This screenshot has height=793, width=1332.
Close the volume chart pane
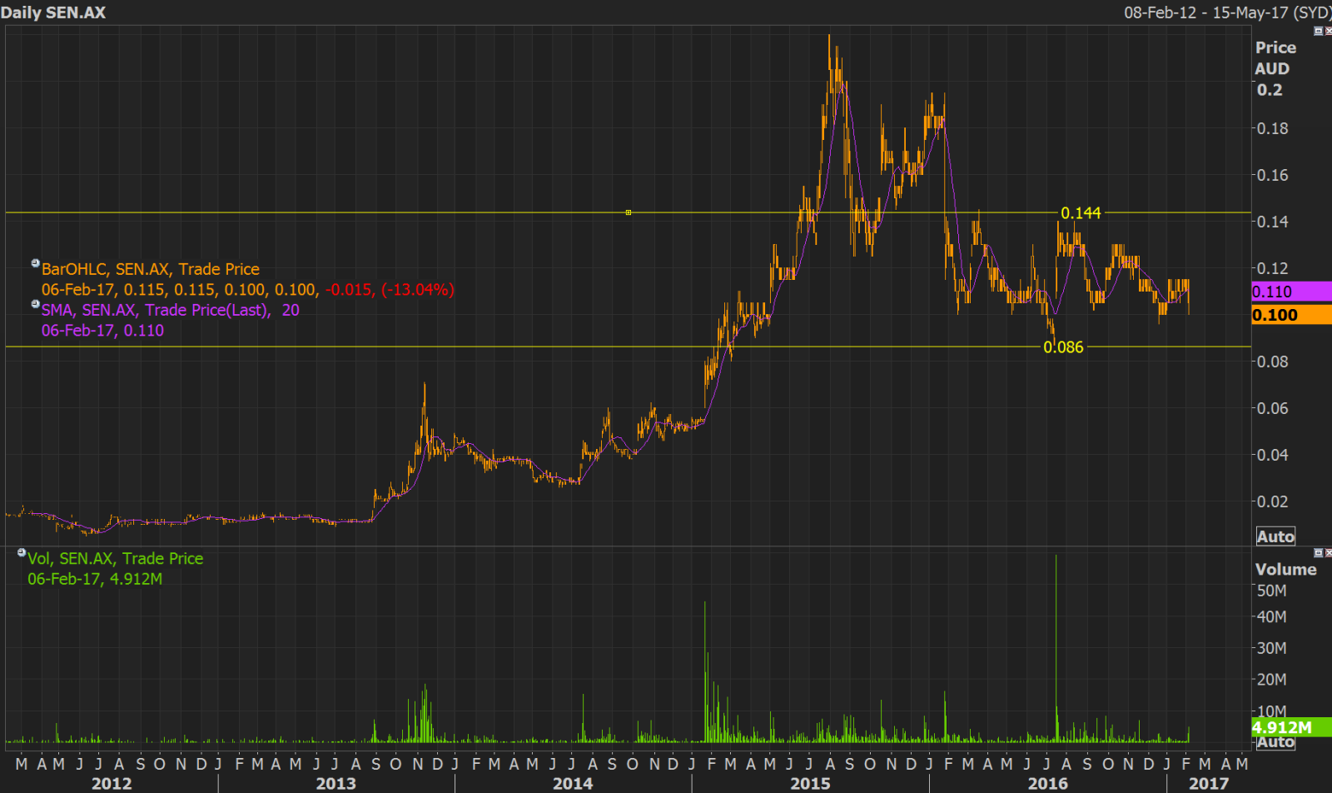pos(1328,553)
